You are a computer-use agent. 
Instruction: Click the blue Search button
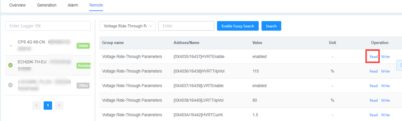[271, 26]
